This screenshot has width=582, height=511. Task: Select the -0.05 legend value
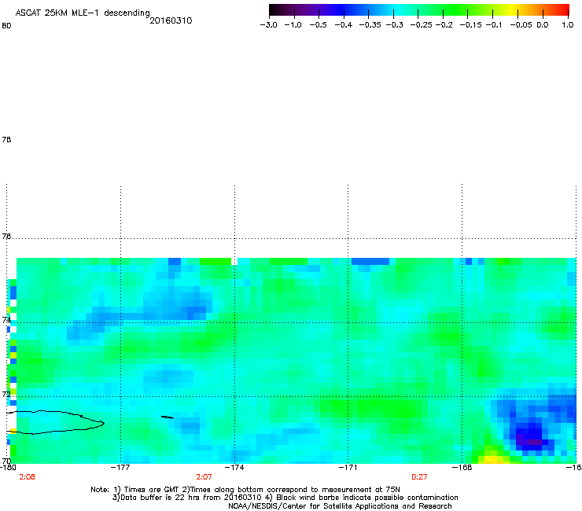click(521, 25)
